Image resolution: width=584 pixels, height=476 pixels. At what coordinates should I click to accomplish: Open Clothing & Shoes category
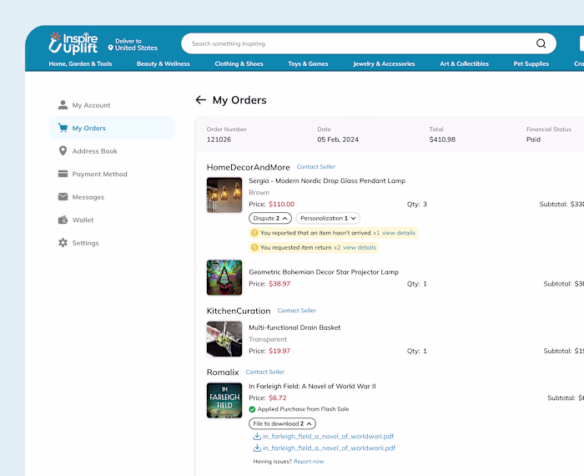point(239,63)
